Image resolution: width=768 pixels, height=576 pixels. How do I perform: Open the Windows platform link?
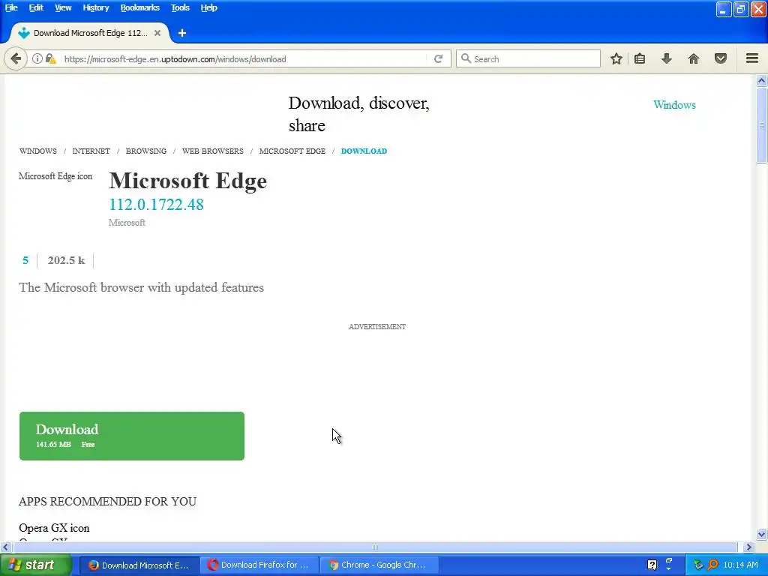click(674, 105)
